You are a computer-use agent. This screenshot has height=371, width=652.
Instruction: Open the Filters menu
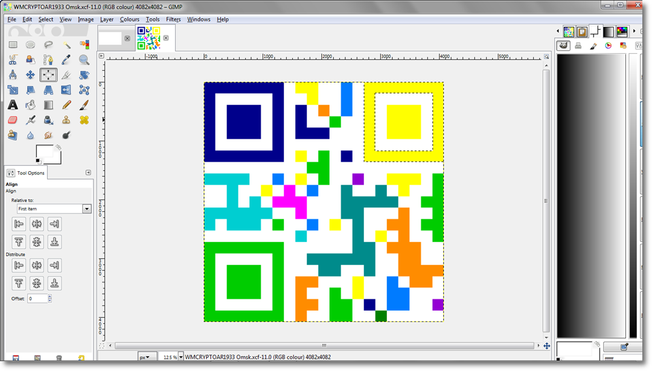(173, 19)
